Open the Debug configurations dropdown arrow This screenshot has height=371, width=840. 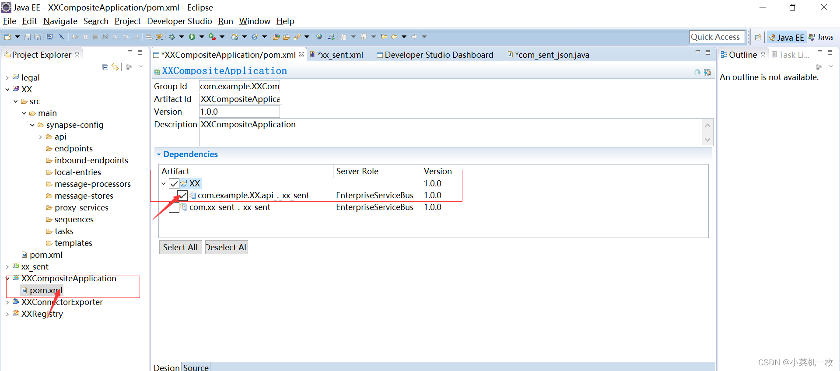pos(182,37)
